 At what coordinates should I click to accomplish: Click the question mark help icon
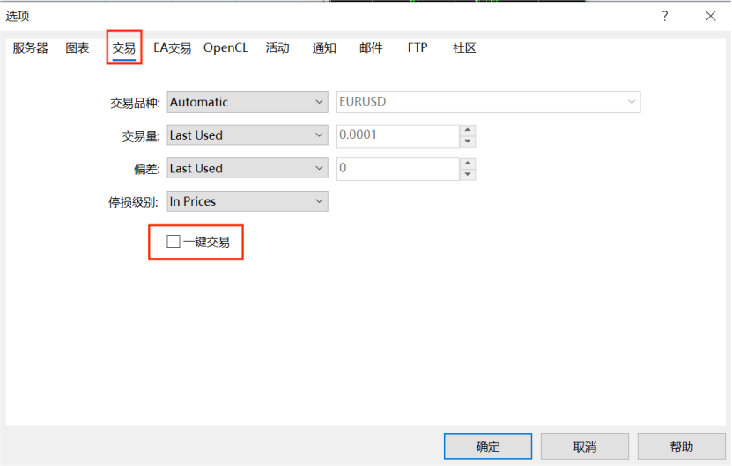pos(665,17)
